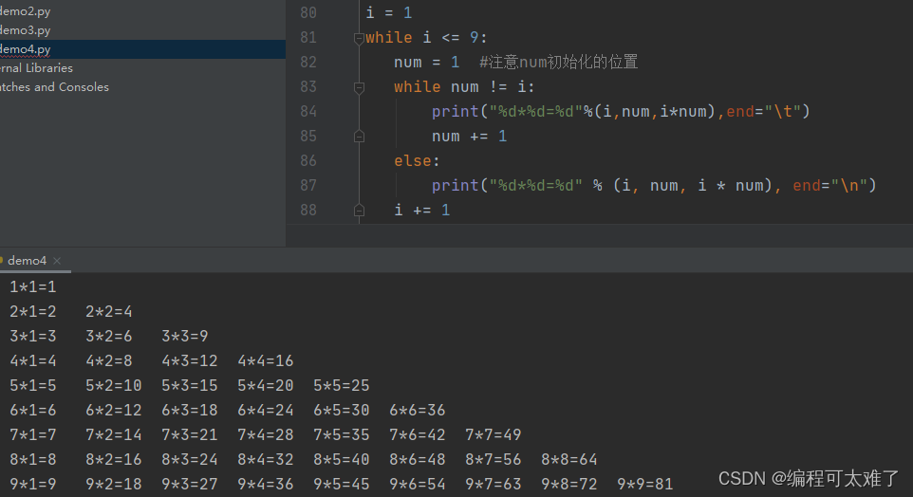Click console output '6*3=18'
Screen dimensions: 913x497
click(190, 411)
